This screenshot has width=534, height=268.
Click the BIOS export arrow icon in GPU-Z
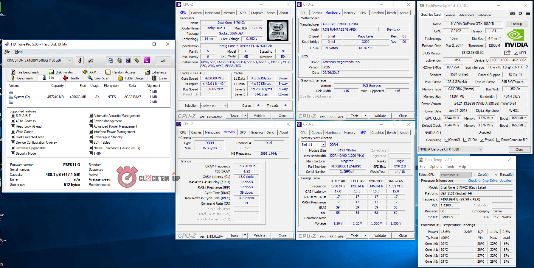507,53
